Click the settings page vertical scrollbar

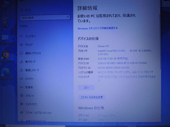click(160, 42)
